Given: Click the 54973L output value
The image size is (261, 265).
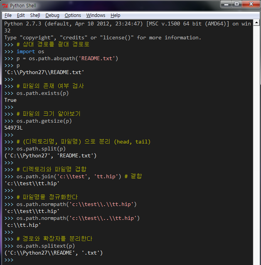Looking at the screenshot, I should 13,128.
